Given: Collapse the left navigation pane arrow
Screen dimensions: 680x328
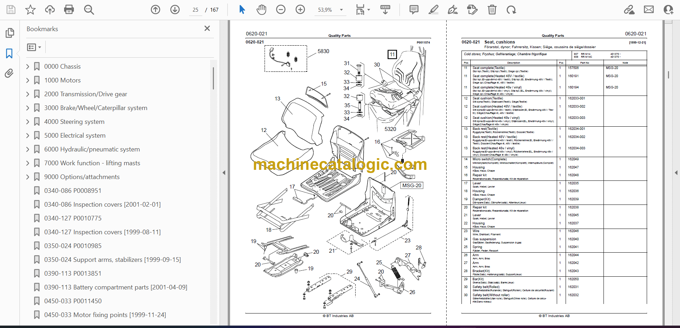Looking at the screenshot, I should [x=224, y=173].
